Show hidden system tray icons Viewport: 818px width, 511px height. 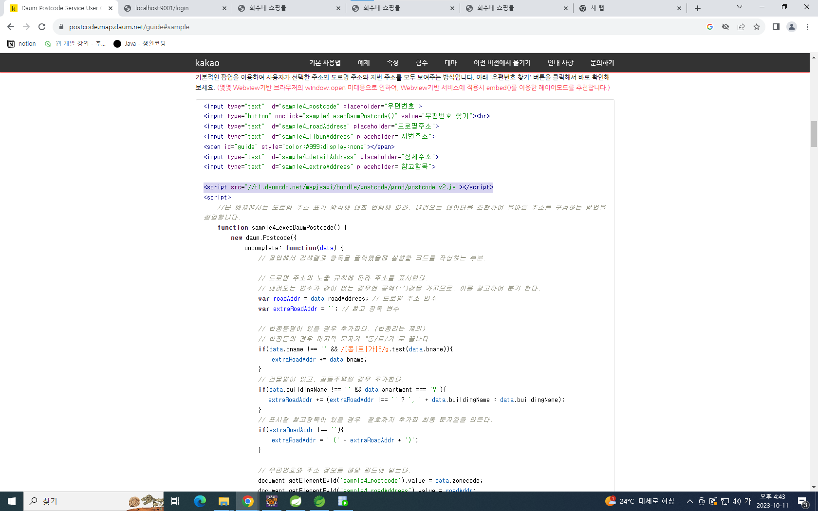pos(690,501)
